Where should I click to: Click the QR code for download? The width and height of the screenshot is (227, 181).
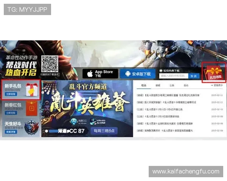pos(50,64)
